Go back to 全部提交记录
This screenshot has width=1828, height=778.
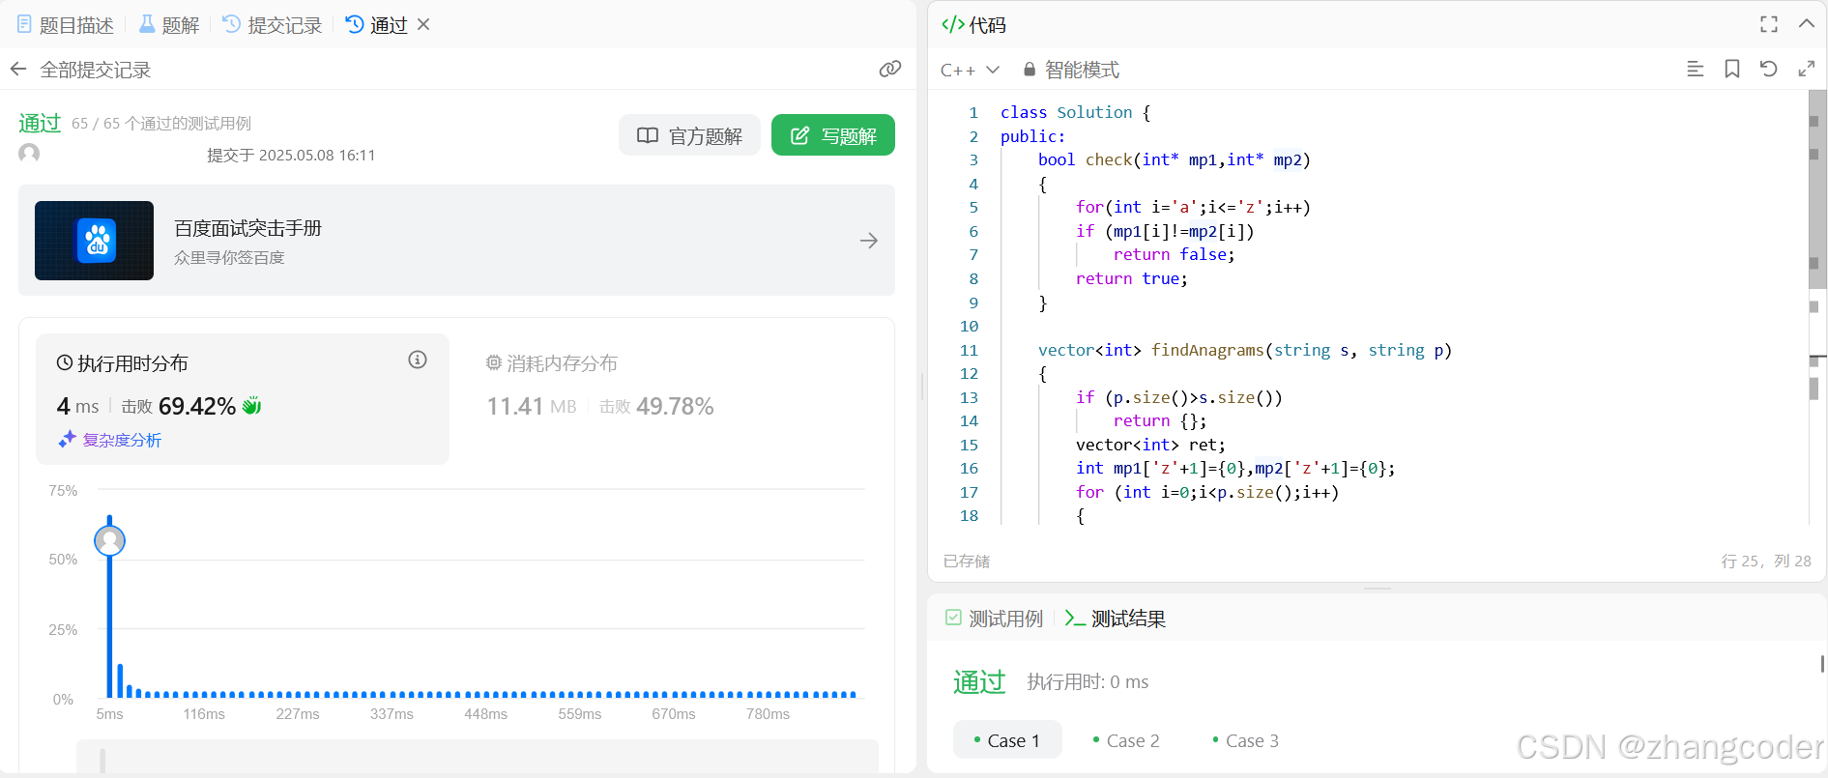pyautogui.click(x=81, y=70)
